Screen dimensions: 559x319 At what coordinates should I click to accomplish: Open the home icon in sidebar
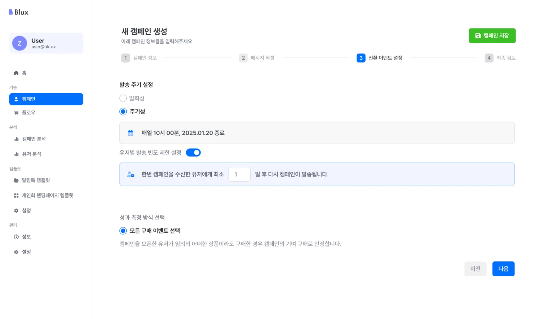[x=16, y=73]
